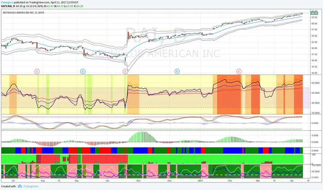Viewport: 323px width, 190px height.
Task: Click the Aug date axis label
Action: coord(43,181)
